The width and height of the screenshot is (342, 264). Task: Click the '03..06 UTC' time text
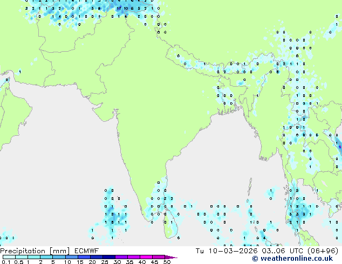284,251
